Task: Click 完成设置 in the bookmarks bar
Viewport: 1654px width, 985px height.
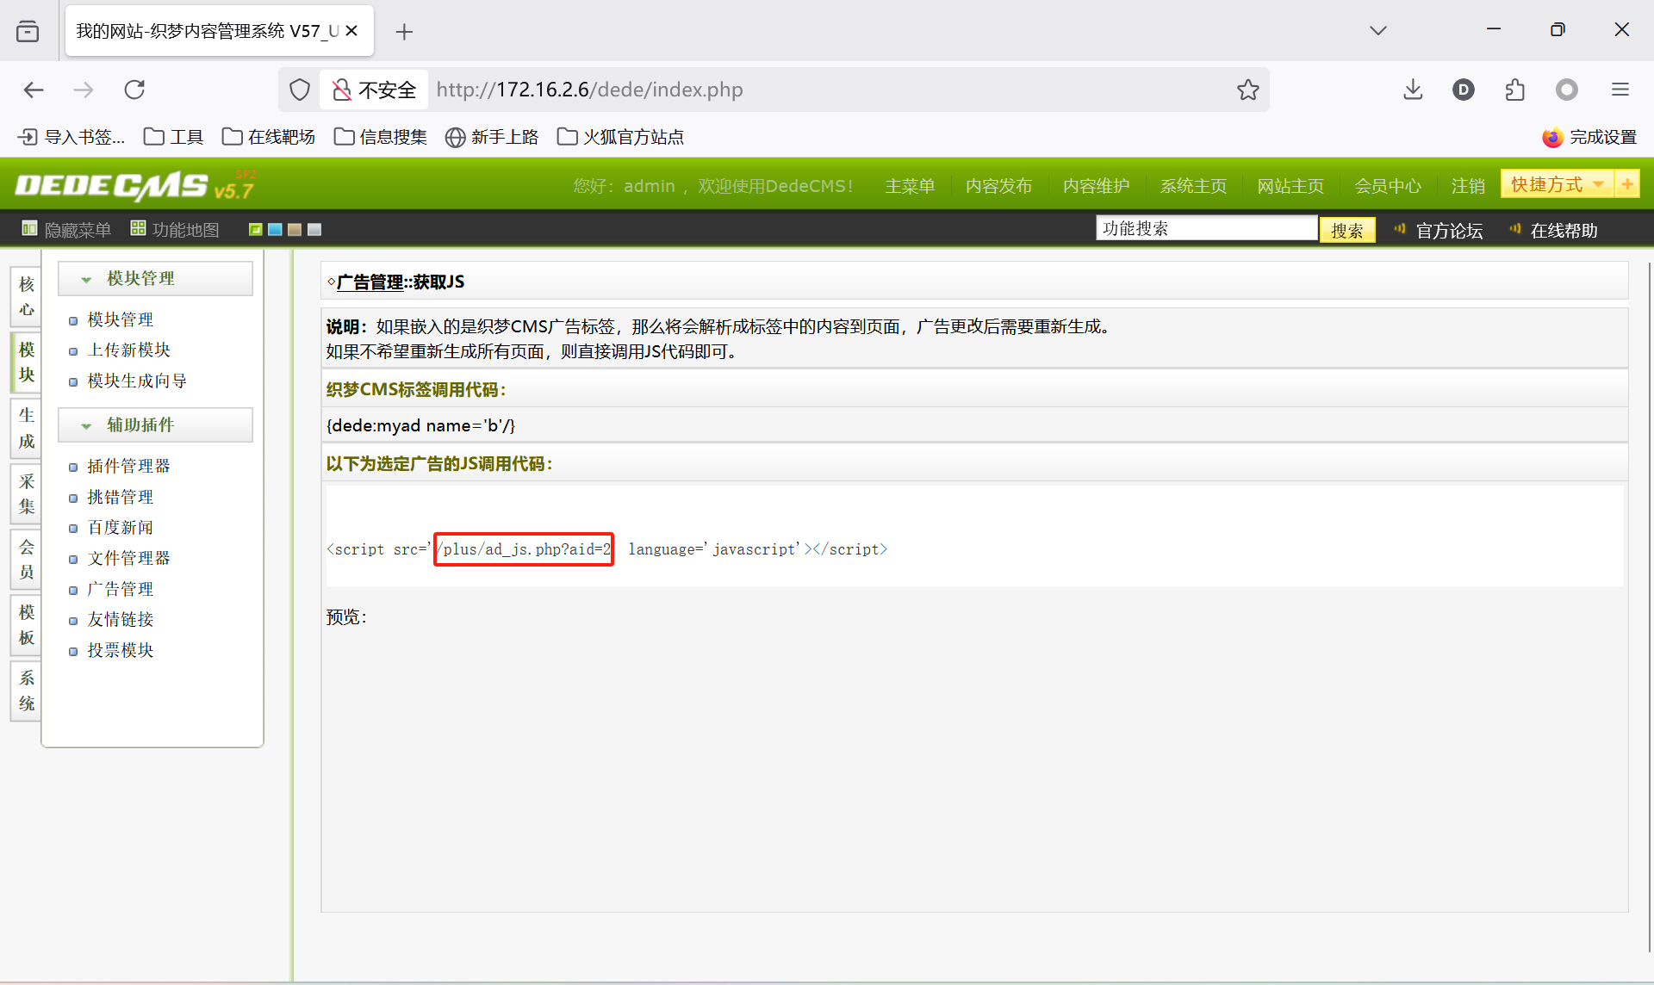Action: 1589,137
